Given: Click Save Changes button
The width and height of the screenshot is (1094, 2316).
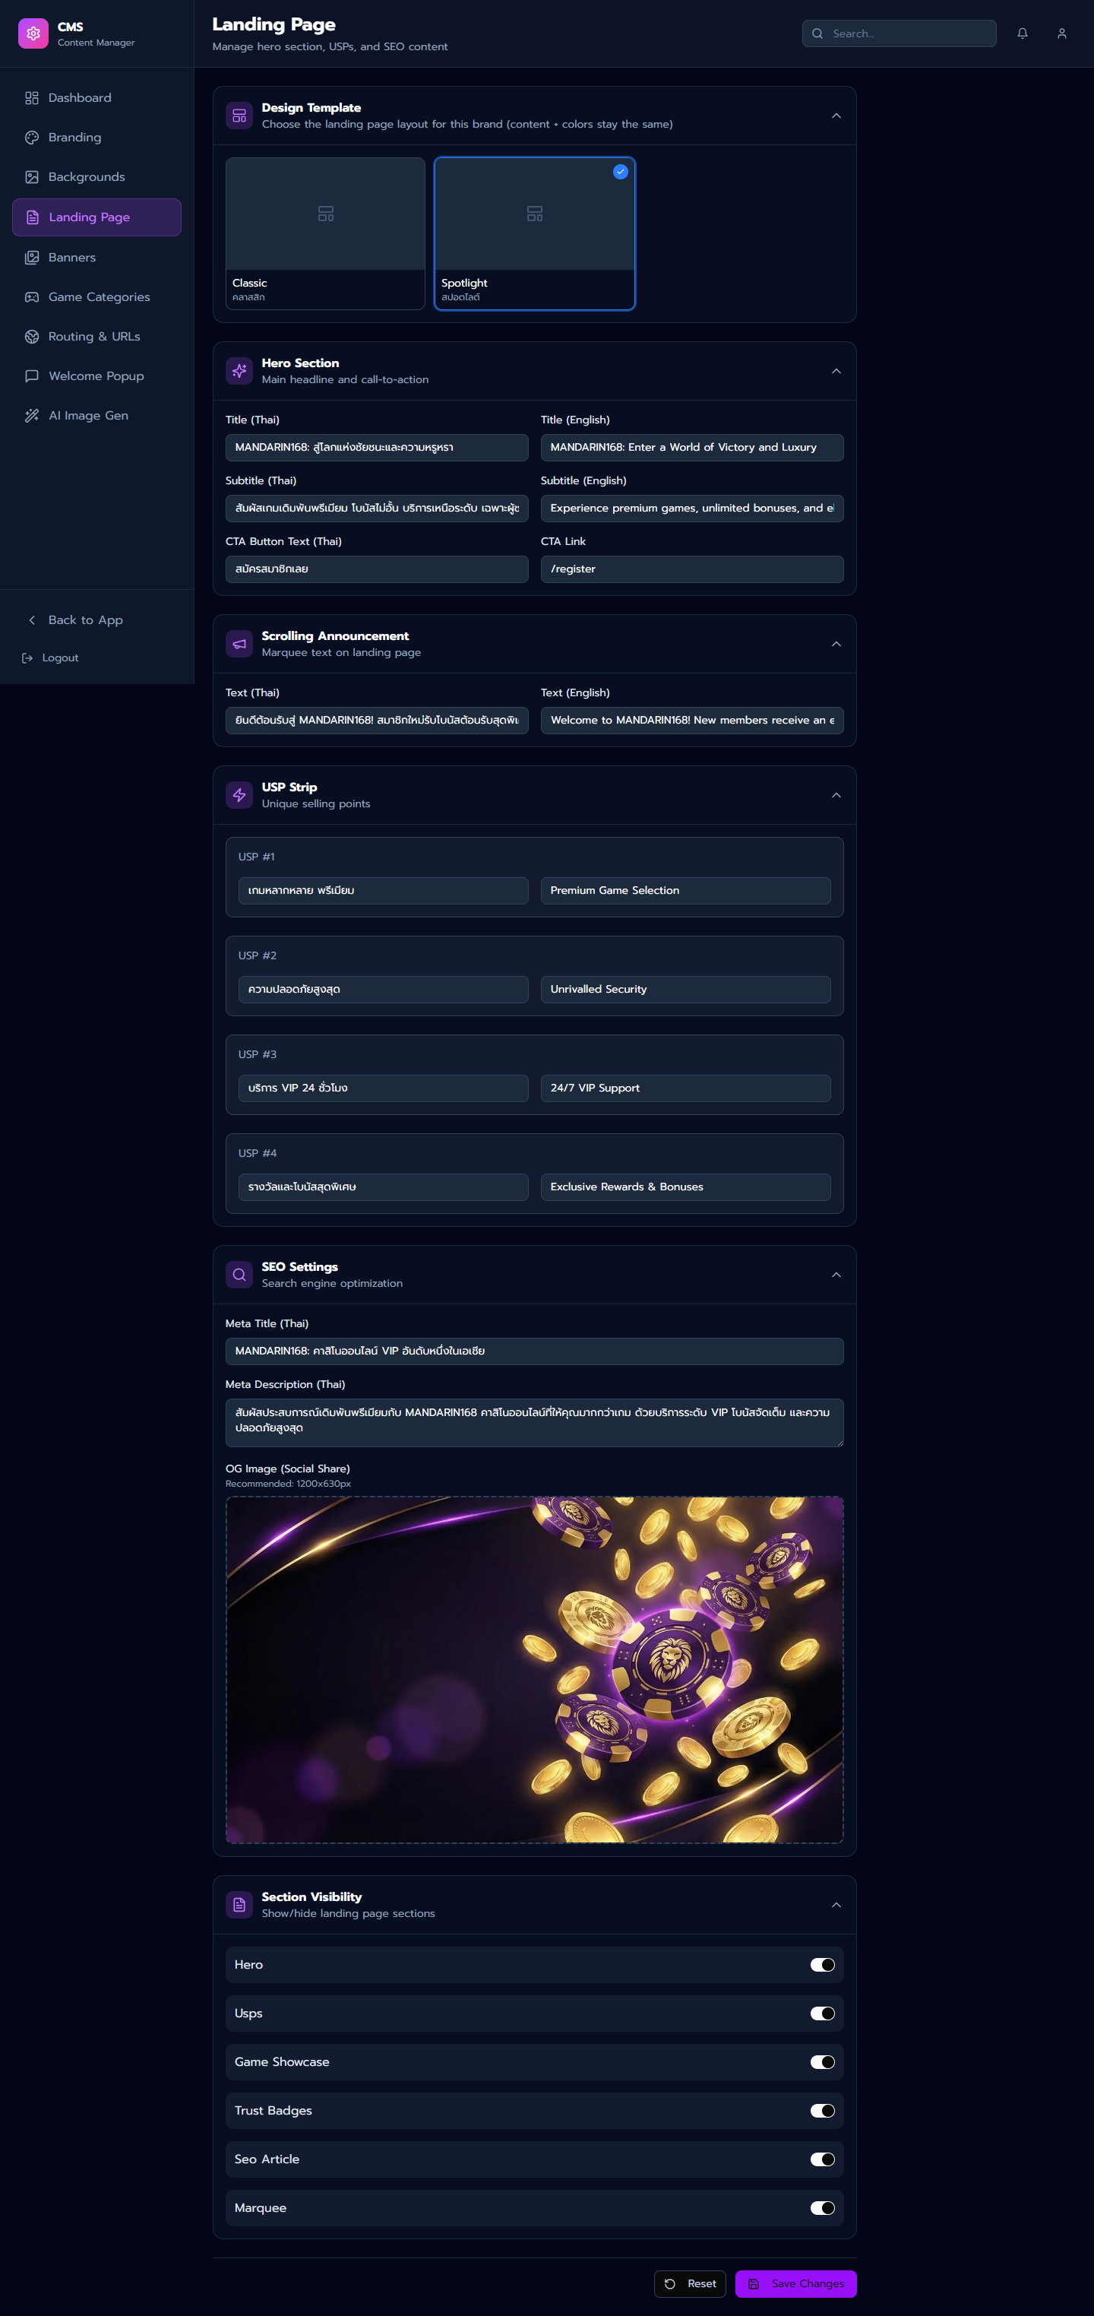Looking at the screenshot, I should [795, 2283].
